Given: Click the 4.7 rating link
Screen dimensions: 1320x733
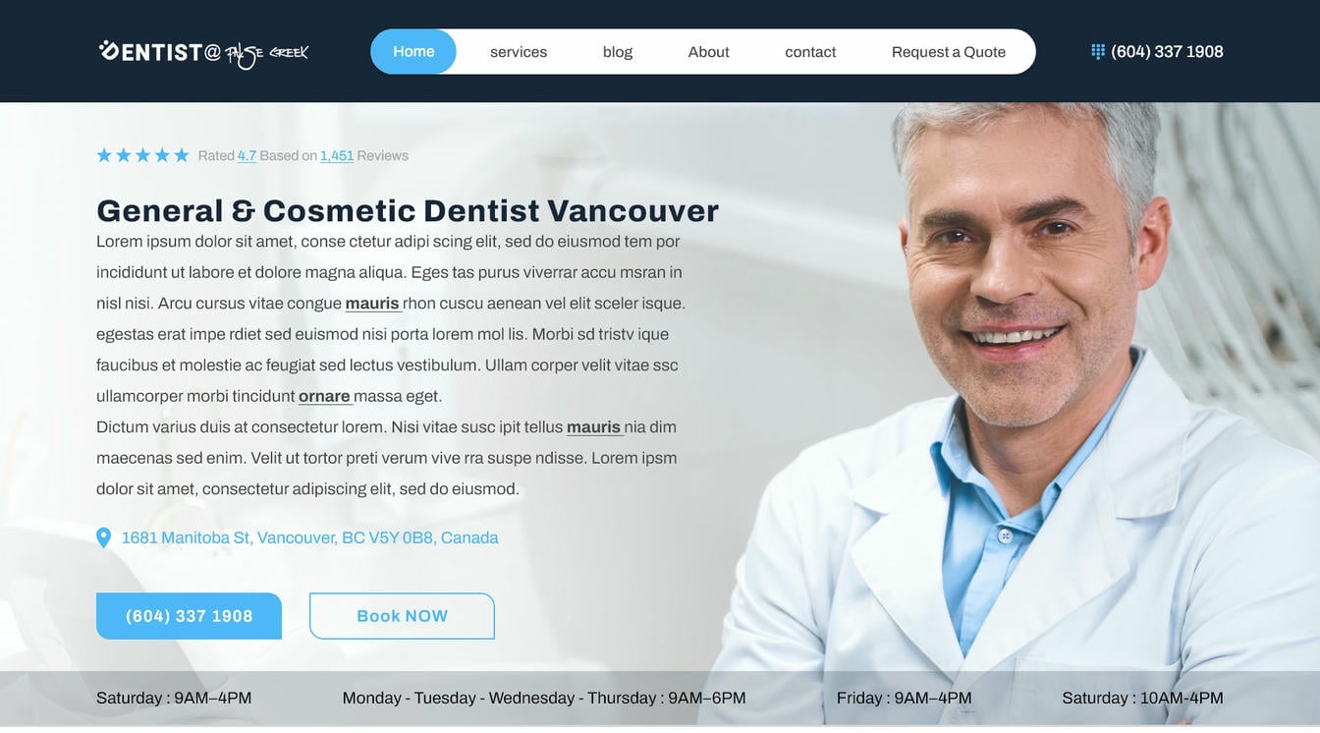Looking at the screenshot, I should click(x=247, y=155).
